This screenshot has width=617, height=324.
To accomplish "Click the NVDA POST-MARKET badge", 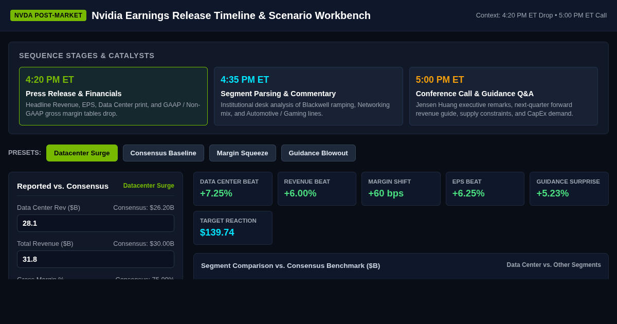I will [x=48, y=15].
